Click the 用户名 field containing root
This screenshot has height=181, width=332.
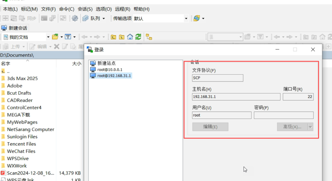tap(222, 115)
